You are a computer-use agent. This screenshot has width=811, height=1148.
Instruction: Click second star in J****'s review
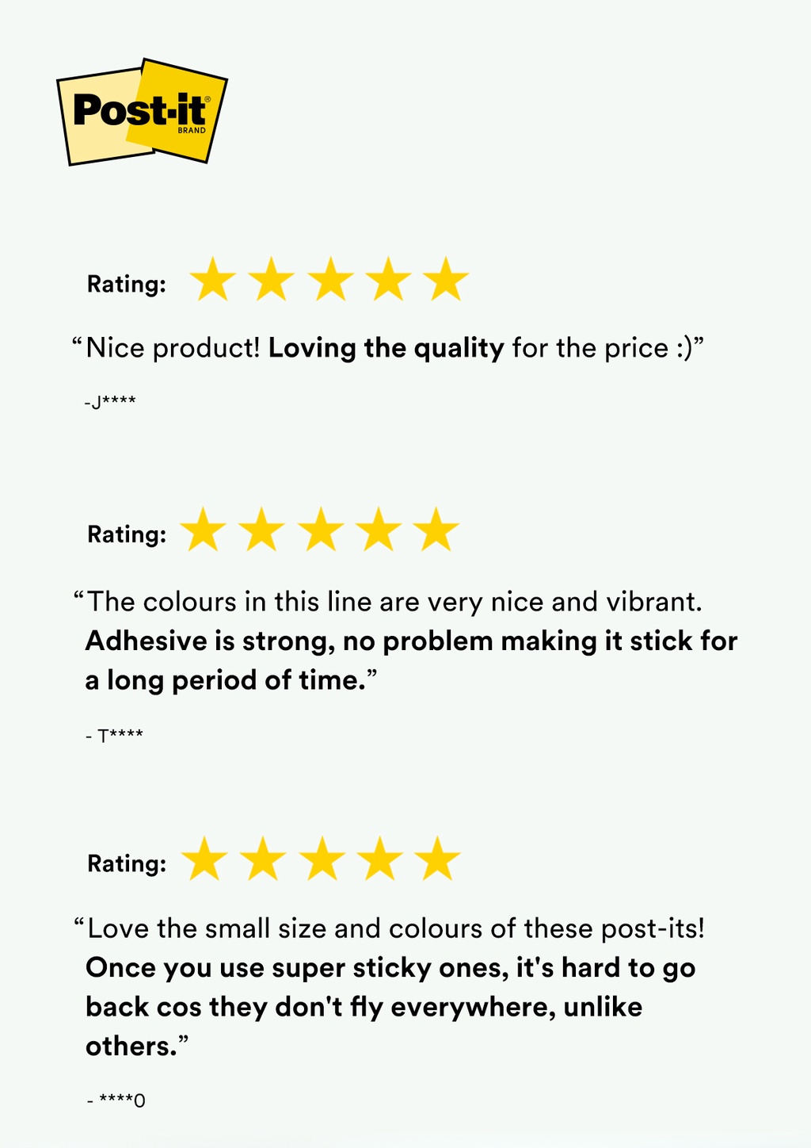272,280
